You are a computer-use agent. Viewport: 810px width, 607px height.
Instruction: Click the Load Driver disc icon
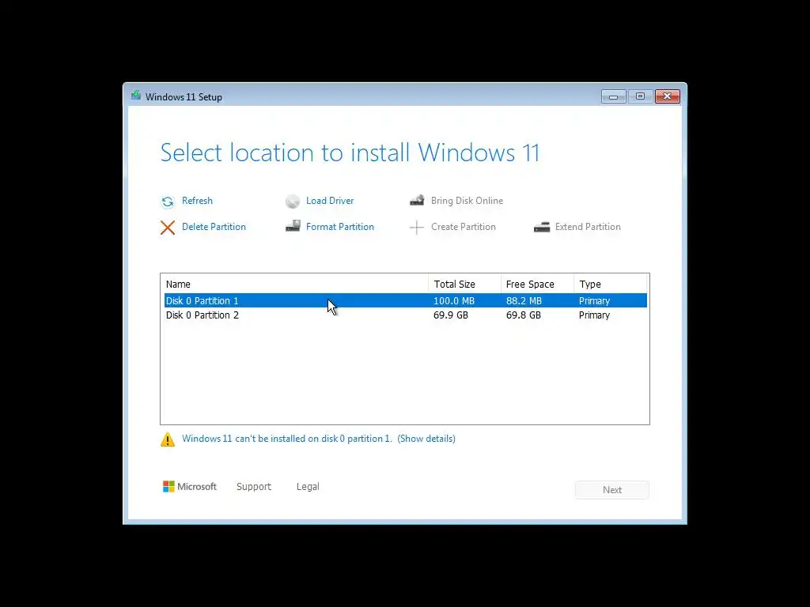[x=293, y=202]
